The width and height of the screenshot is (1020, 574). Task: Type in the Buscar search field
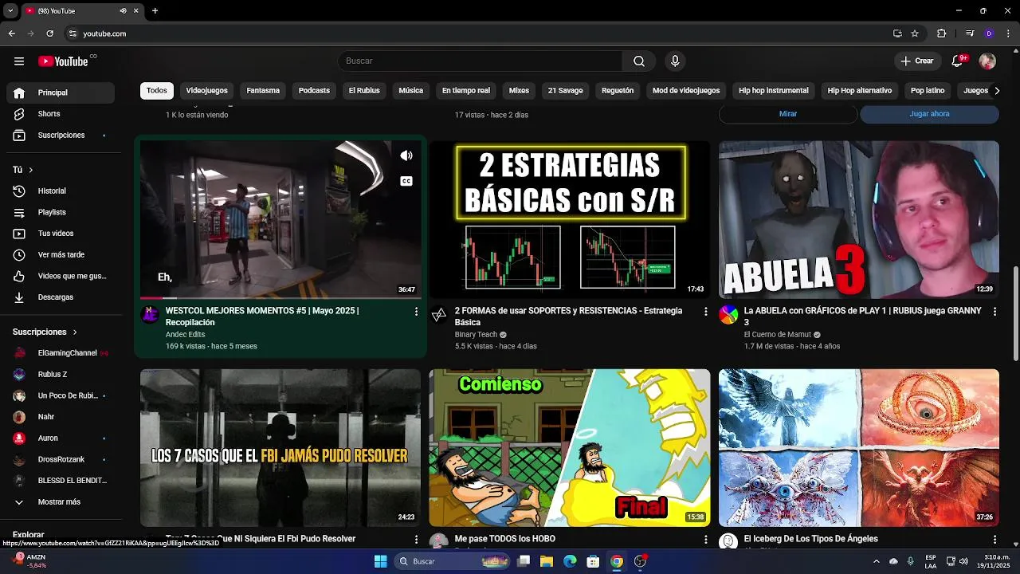tap(481, 61)
